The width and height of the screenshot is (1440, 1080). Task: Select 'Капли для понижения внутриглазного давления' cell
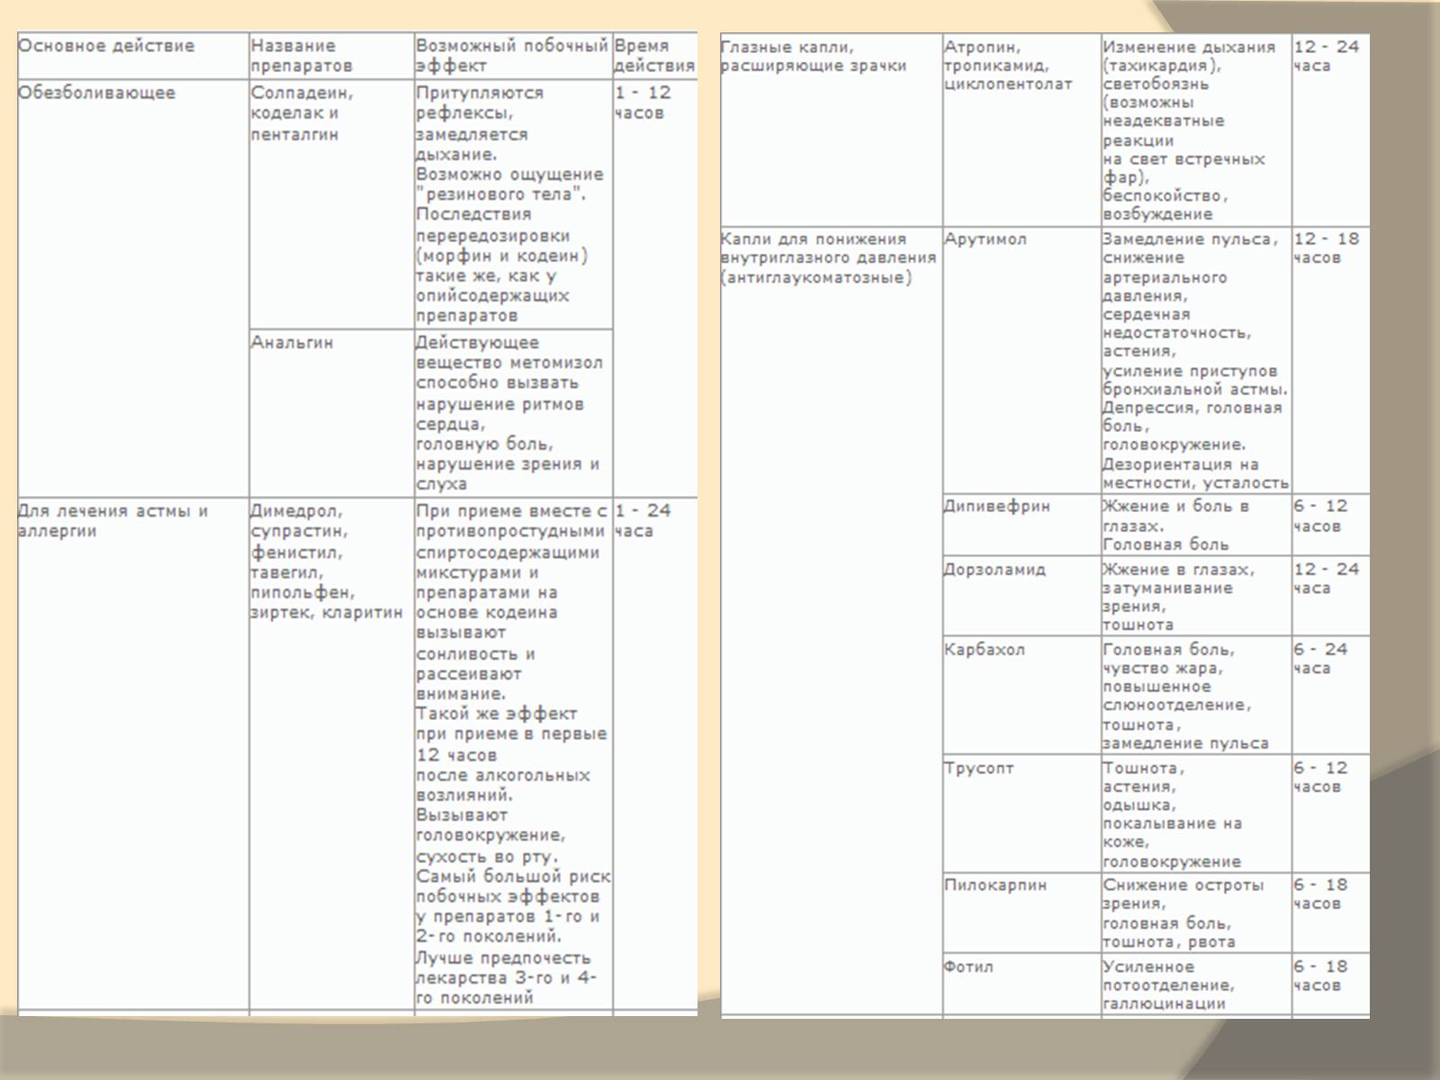831,621
